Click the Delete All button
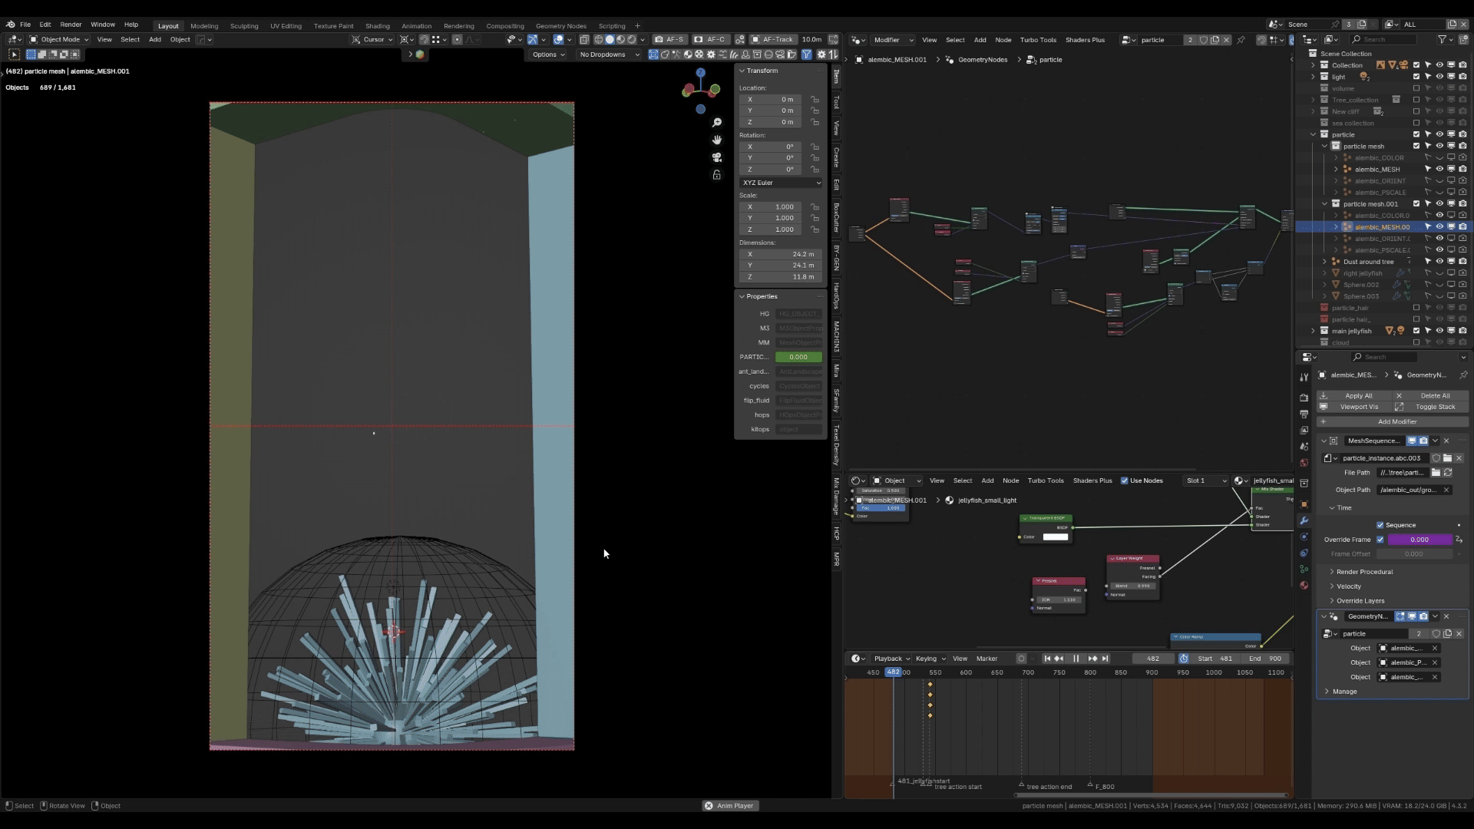This screenshot has height=829, width=1474. pos(1431,396)
